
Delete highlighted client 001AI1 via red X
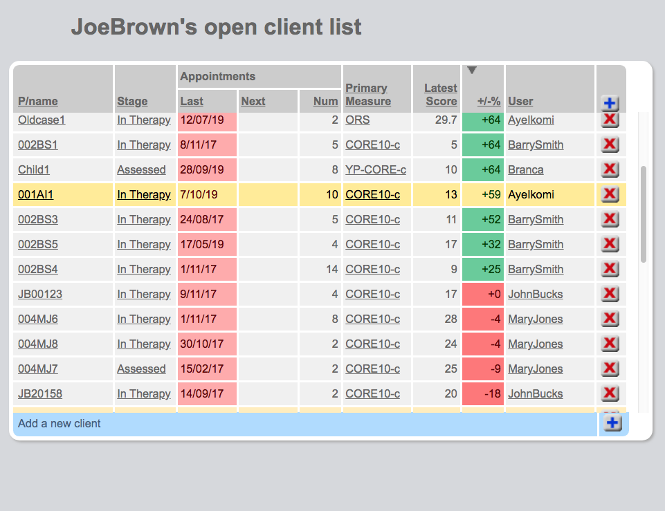[610, 194]
